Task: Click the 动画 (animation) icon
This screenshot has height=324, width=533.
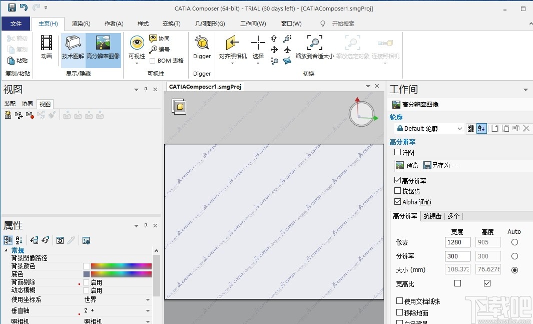Action: coord(46,48)
